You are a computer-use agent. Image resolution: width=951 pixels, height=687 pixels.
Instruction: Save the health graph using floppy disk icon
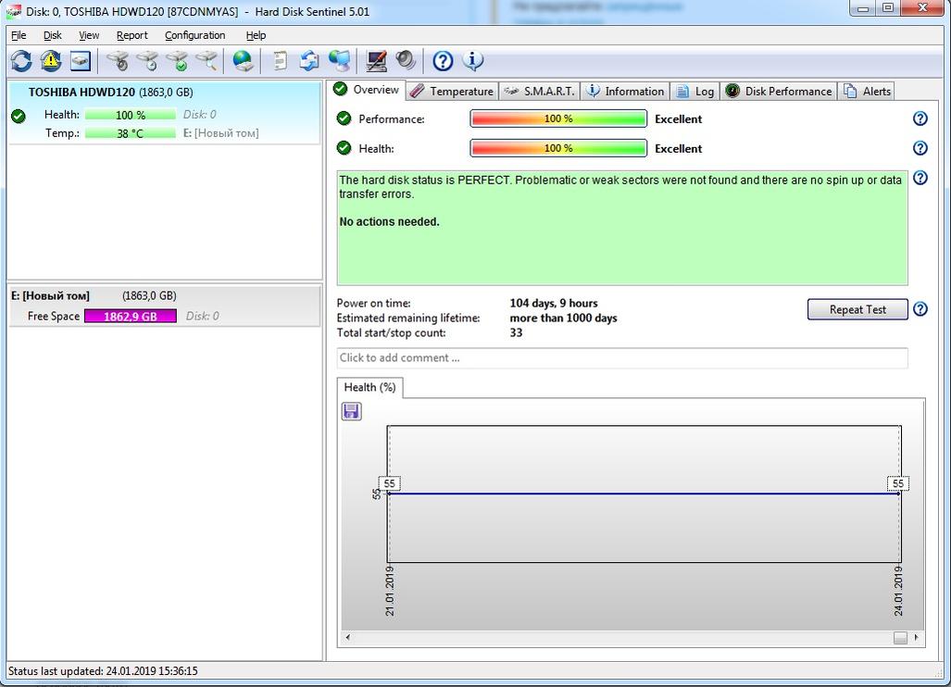pyautogui.click(x=352, y=412)
